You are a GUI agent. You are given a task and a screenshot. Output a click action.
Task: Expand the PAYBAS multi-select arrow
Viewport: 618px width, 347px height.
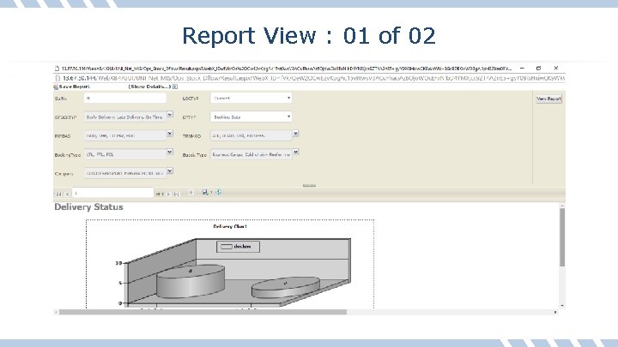click(x=169, y=134)
